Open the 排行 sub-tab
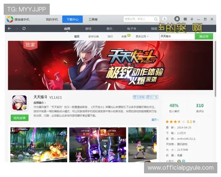 coord(110,37)
